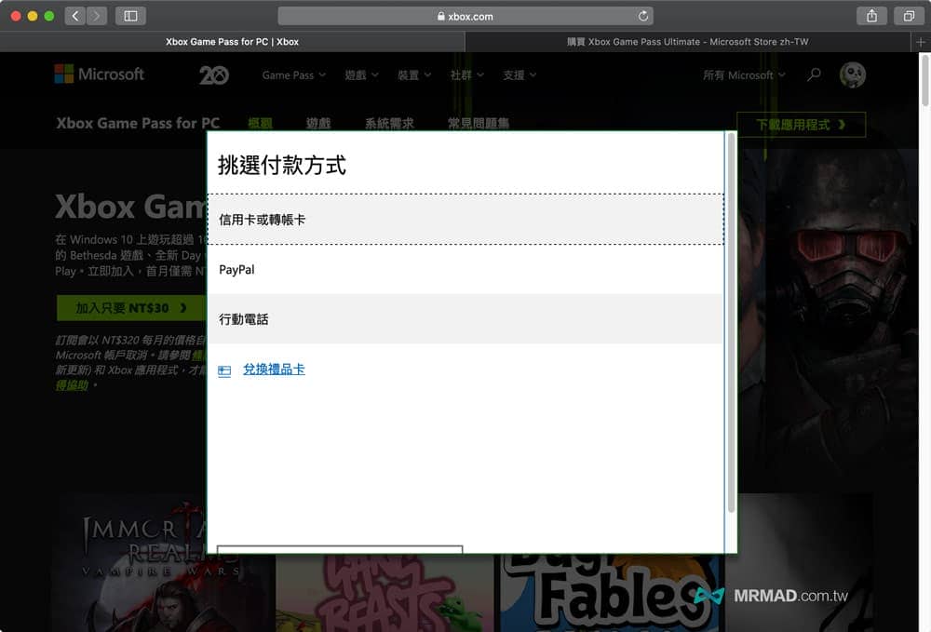Viewport: 931px width, 632px height.
Task: Select the 常見問題集 tab
Action: (479, 124)
